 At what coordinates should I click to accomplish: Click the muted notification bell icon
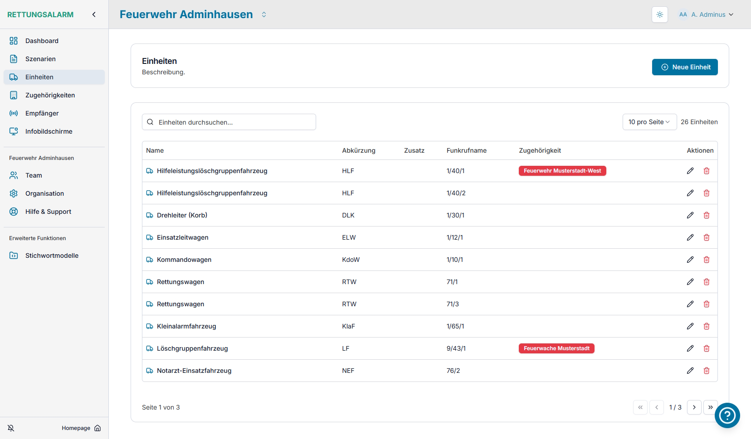[11, 428]
